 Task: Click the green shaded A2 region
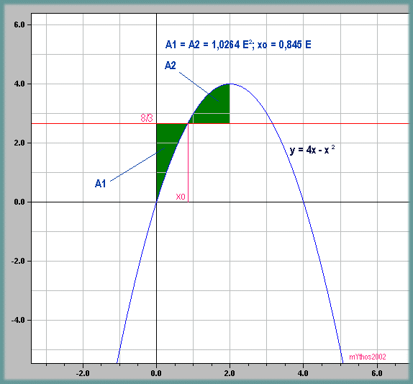pyautogui.click(x=216, y=108)
